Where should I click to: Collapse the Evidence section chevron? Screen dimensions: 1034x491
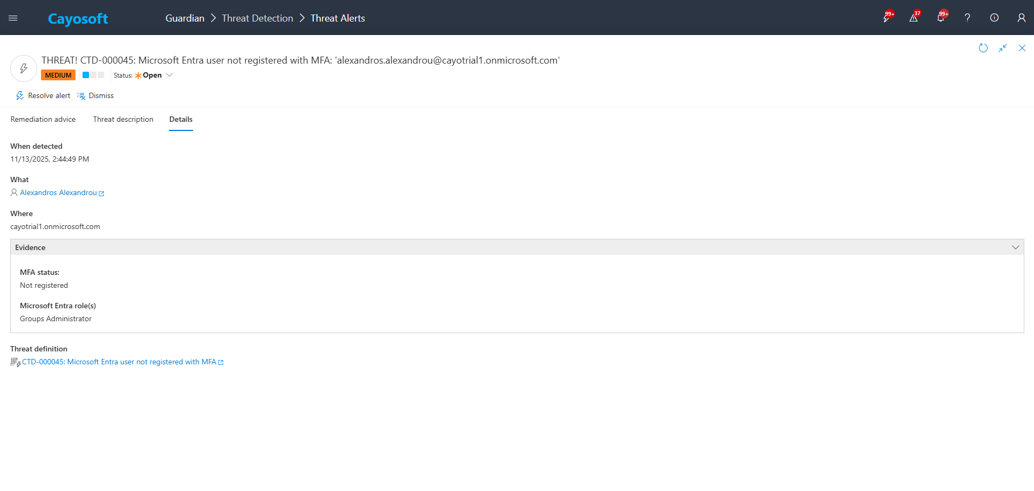(1015, 247)
